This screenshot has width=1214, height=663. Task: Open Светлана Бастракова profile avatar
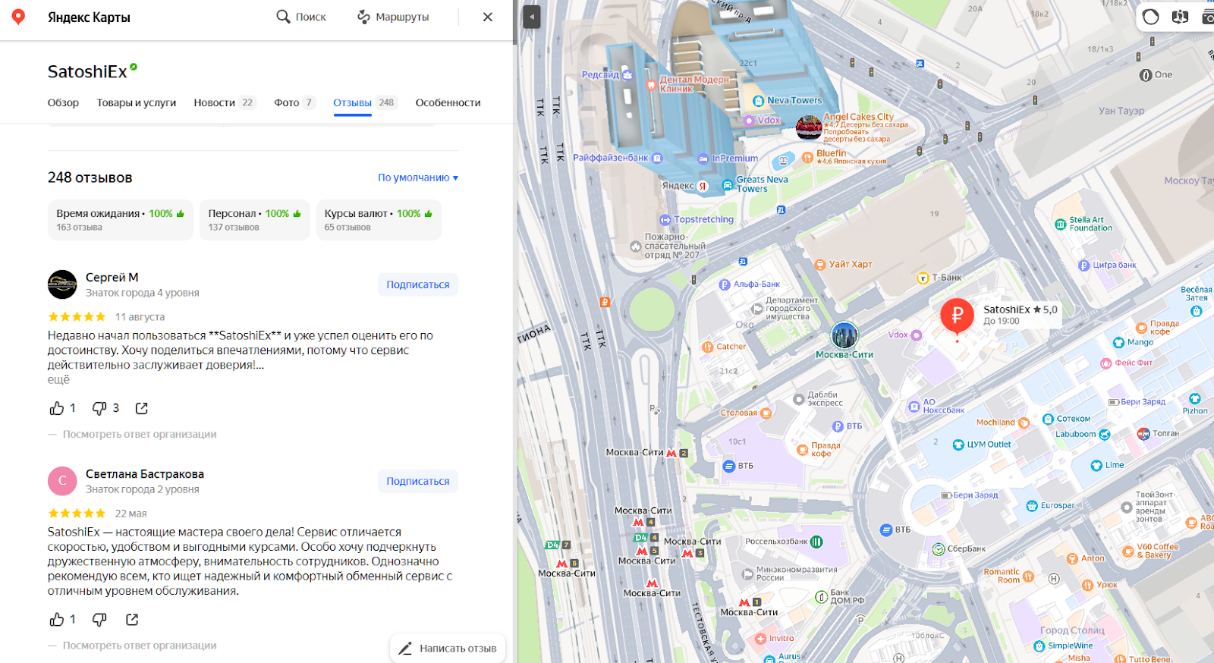[x=62, y=481]
